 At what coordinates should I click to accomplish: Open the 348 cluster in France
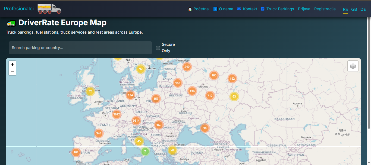click(99, 133)
